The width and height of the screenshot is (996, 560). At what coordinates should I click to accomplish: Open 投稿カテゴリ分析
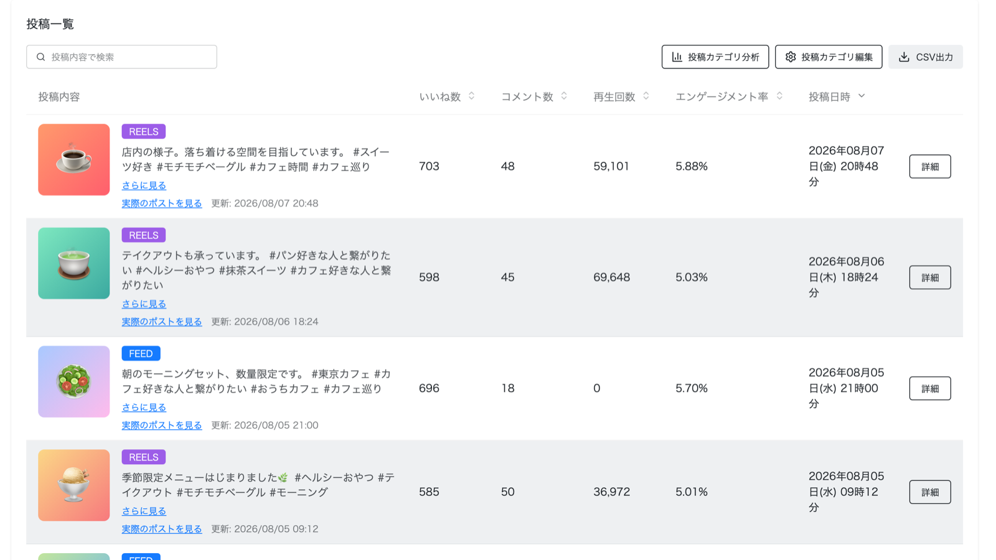(x=715, y=57)
